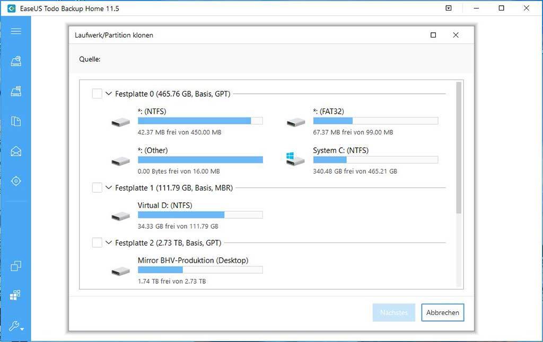Check the Festplatte 1 checkbox
Viewport: 543px width, 342px height.
pyautogui.click(x=97, y=188)
